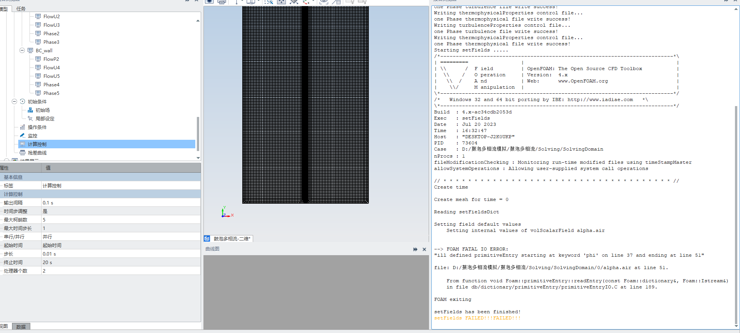The image size is (740, 333).
Task: Click the console output scrollbar thumb
Action: [x=736, y=214]
